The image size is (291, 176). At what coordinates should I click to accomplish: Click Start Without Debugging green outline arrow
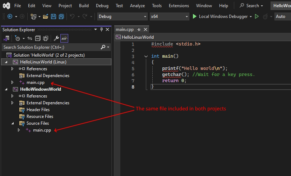257,16
